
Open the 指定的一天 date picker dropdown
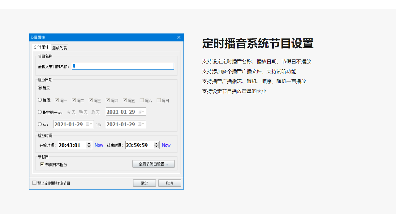[141, 112]
